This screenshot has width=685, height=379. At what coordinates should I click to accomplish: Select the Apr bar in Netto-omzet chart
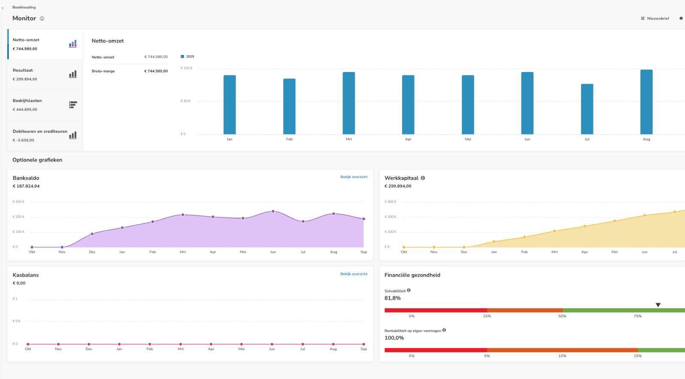[x=408, y=105]
